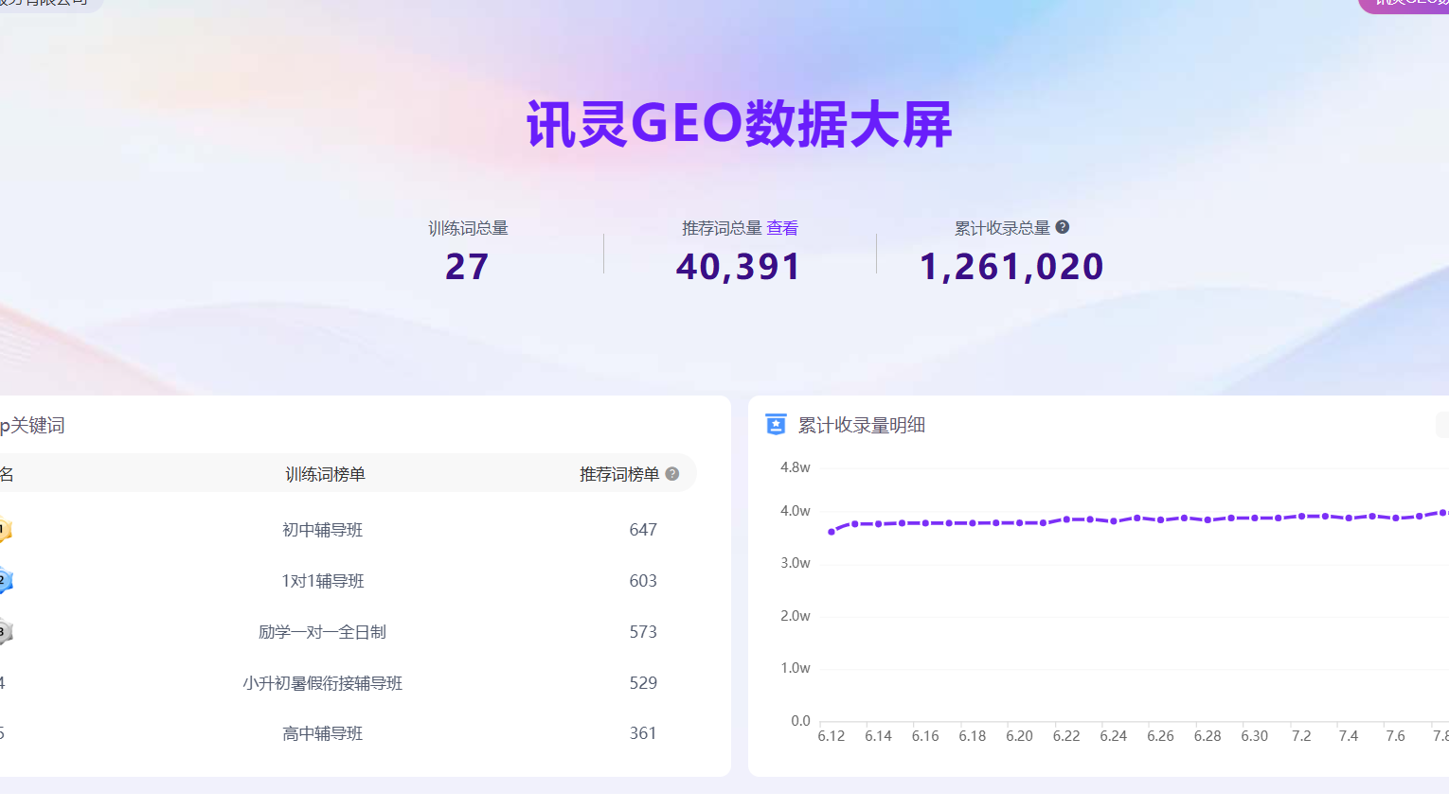Click the 累计收录量明细 chart title

pos(862,426)
